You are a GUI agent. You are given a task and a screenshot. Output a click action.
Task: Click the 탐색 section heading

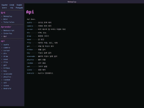point(3,13)
